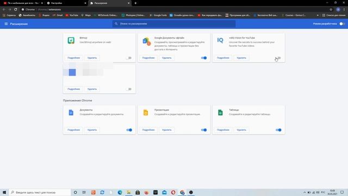Open the Google Fonts bookmark
The width and height of the screenshot is (348, 196).
click(x=158, y=15)
